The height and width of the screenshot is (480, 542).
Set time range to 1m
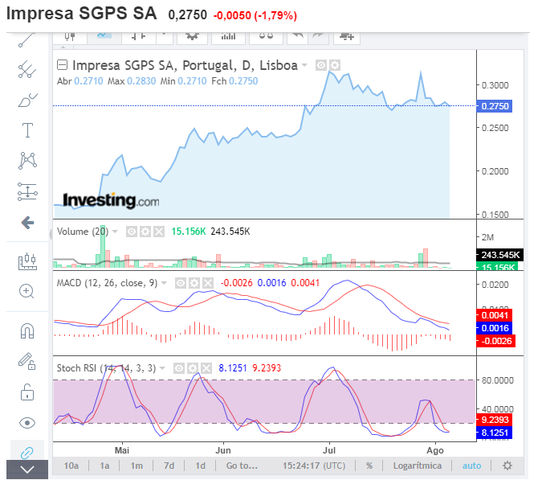pyautogui.click(x=137, y=466)
